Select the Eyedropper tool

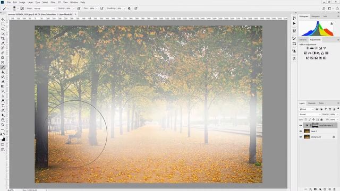[3, 43]
